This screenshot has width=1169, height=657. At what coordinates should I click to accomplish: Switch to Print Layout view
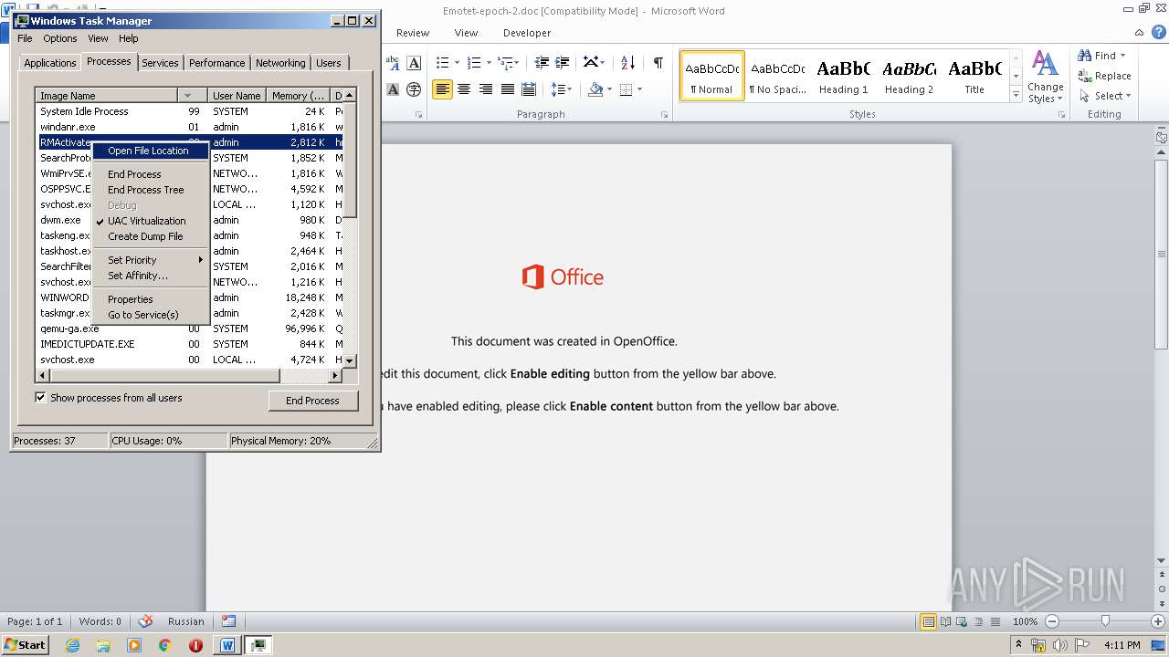click(x=928, y=621)
